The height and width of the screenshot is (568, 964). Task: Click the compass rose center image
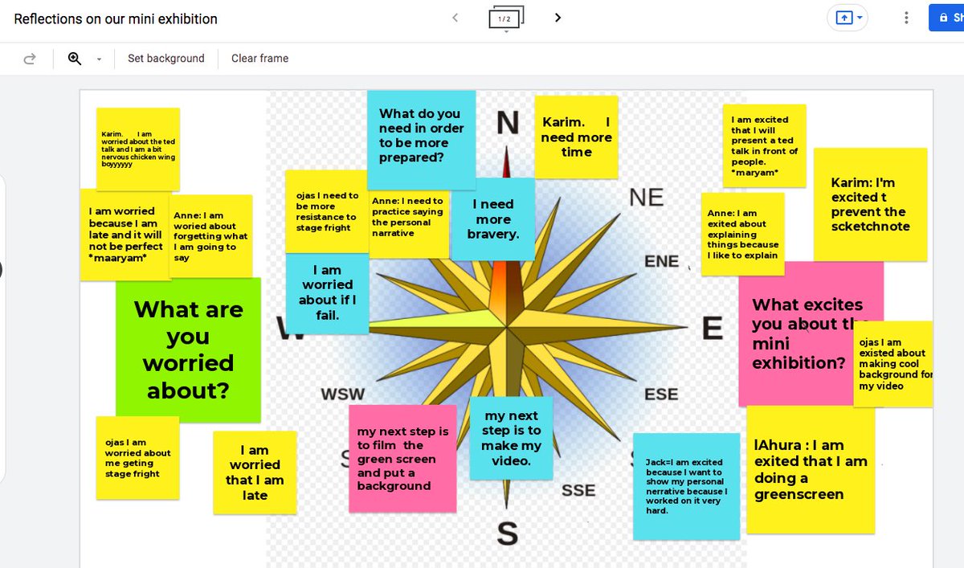click(x=507, y=328)
